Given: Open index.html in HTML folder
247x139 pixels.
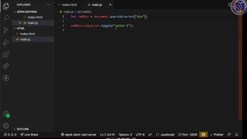Looking at the screenshot, I should tap(27, 34).
